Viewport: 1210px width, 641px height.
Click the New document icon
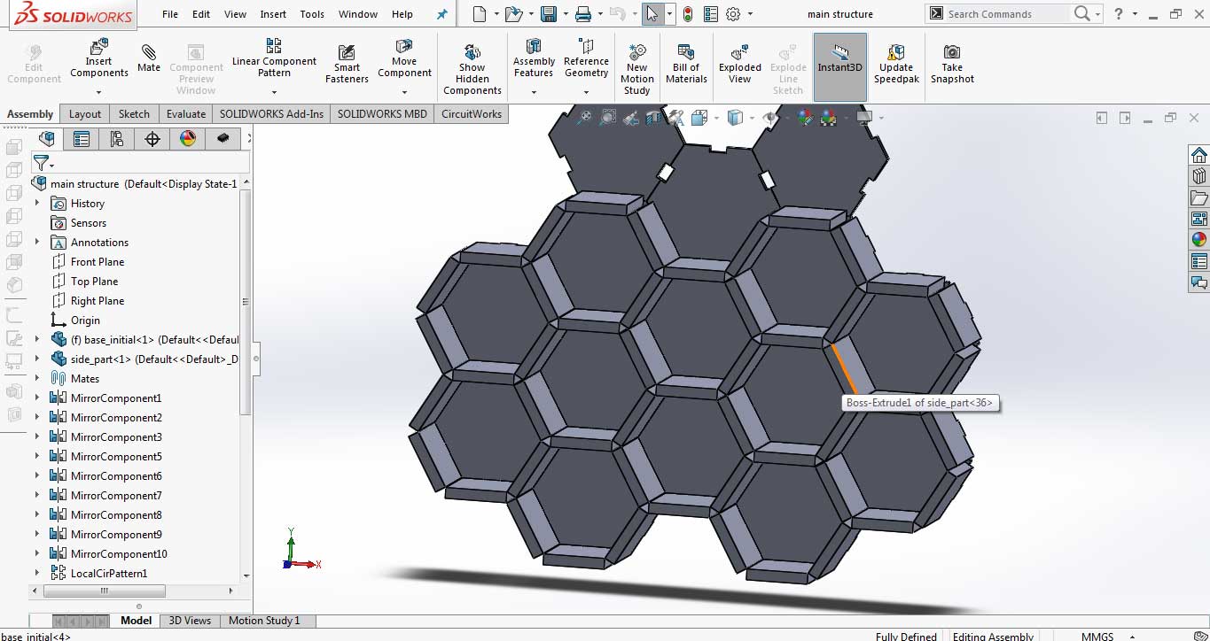pos(480,14)
